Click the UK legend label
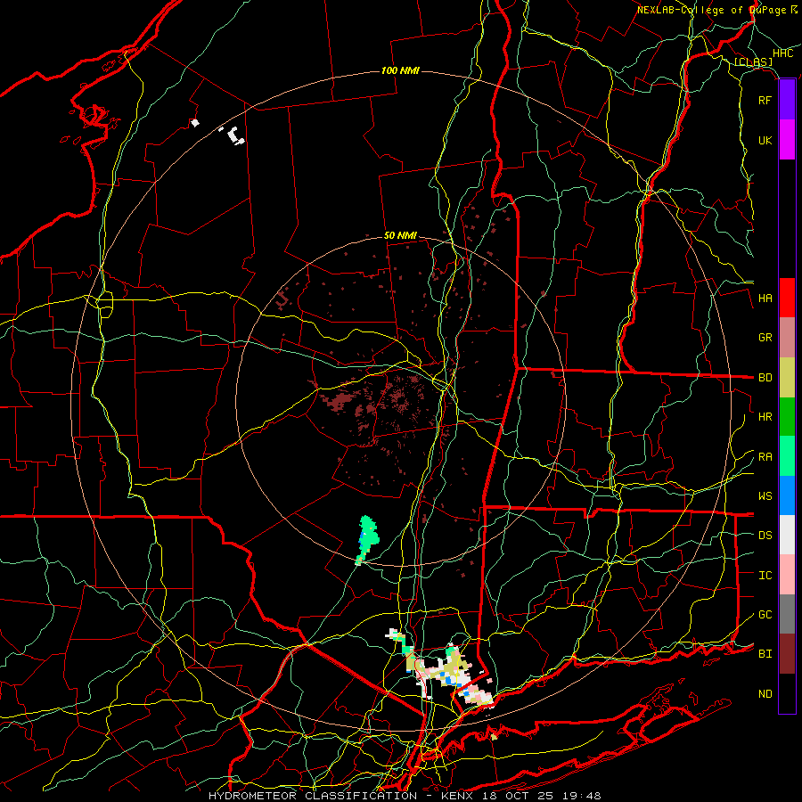Viewport: 802px width, 802px height. tap(765, 140)
